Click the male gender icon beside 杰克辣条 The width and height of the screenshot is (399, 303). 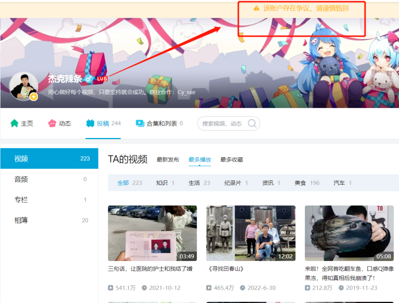tap(89, 79)
